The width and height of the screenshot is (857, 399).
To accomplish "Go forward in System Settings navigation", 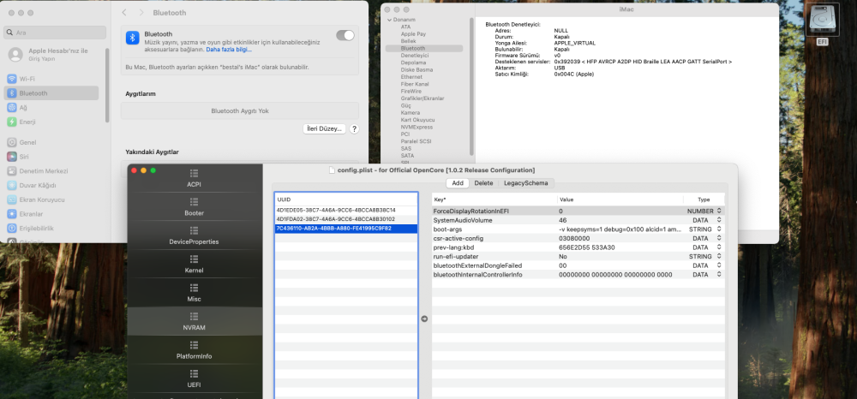I will [x=141, y=13].
